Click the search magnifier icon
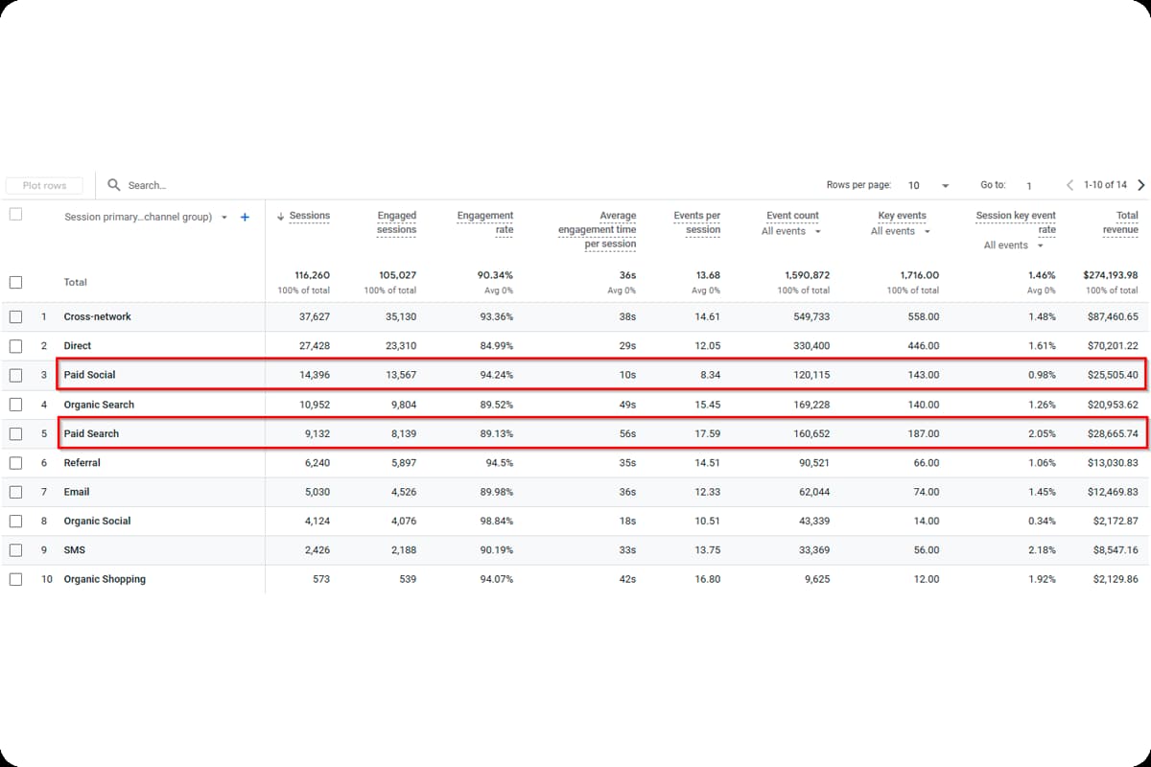 pos(114,185)
